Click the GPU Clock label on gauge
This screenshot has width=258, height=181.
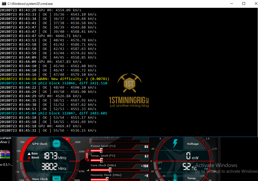[x=40, y=144]
